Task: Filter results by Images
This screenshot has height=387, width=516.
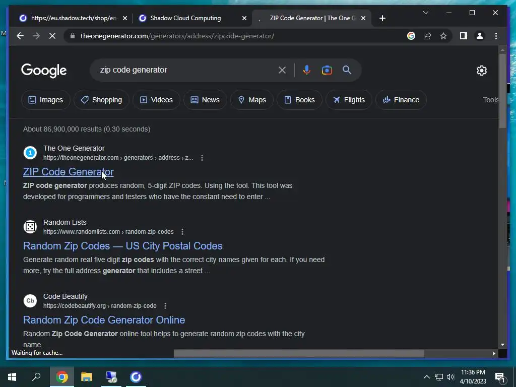Action: [x=46, y=100]
